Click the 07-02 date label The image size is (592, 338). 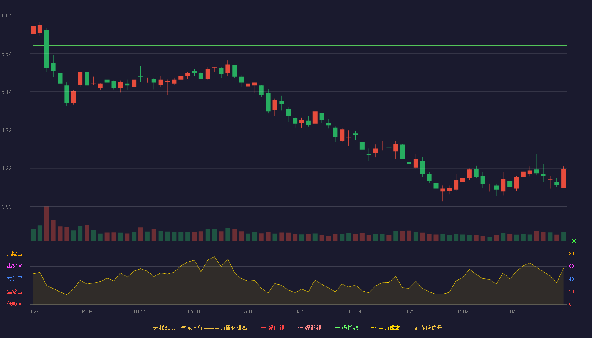point(462,311)
